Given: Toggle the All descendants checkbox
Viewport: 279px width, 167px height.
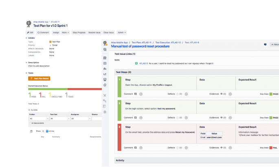Looking at the screenshot, I should [x=30, y=123].
